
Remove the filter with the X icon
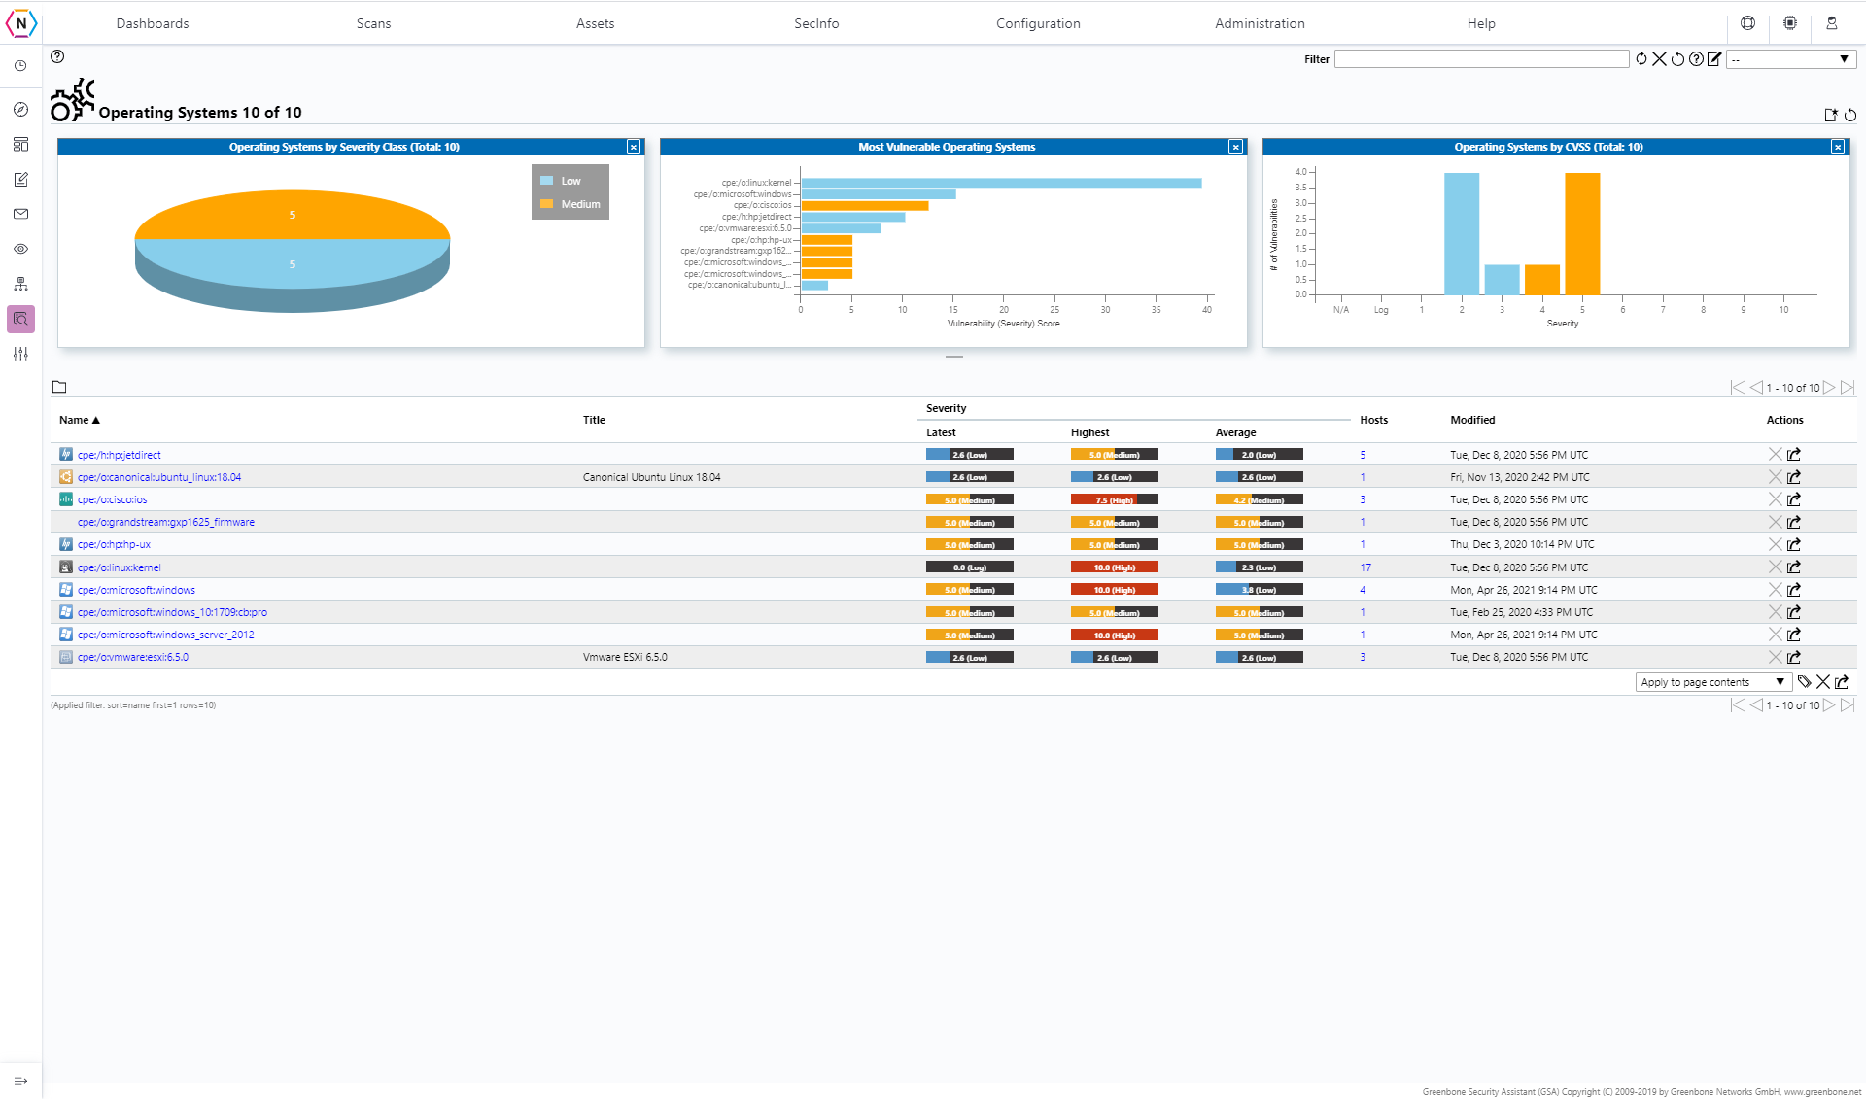1659,59
